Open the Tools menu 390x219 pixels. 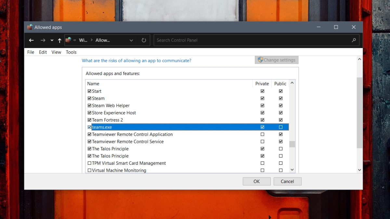pos(71,52)
